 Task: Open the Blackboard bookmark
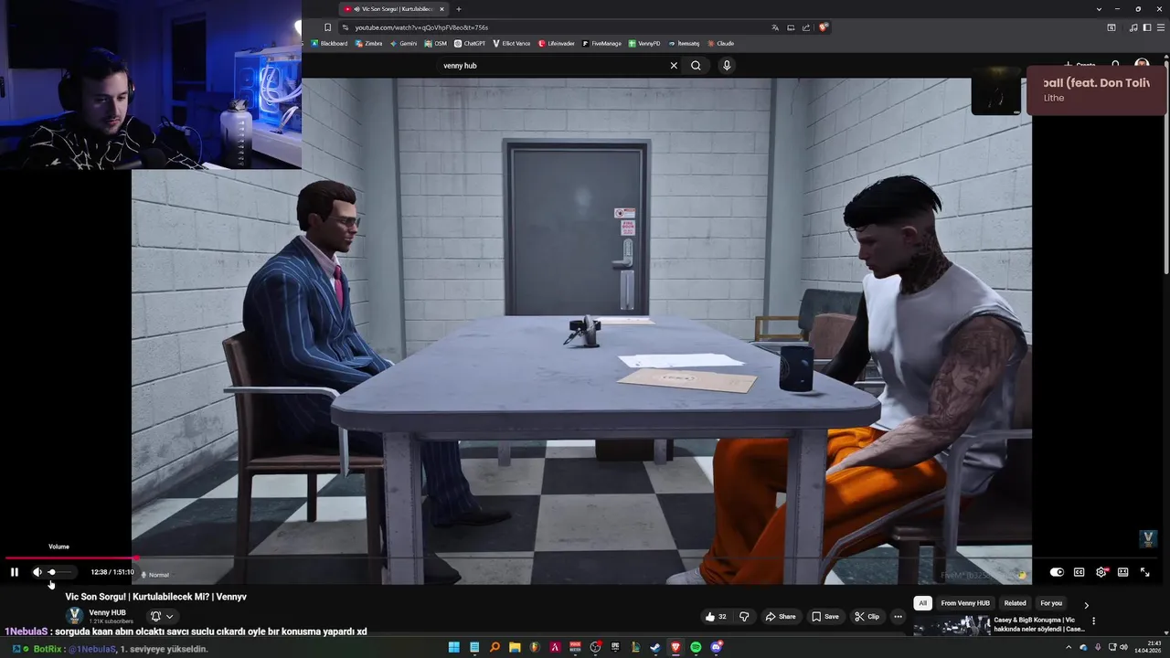[x=330, y=43]
